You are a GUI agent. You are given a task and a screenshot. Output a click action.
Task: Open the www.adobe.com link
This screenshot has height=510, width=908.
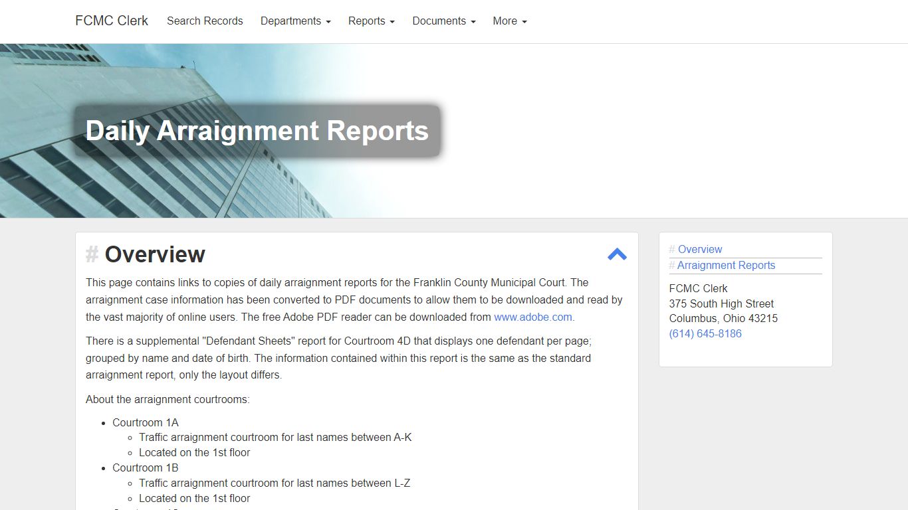(x=533, y=317)
